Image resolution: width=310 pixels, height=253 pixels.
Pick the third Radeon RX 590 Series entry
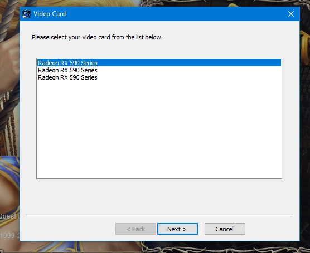click(159, 77)
